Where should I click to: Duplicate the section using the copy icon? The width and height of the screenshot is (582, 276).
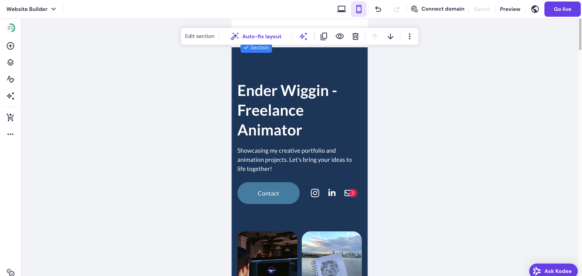coord(324,36)
